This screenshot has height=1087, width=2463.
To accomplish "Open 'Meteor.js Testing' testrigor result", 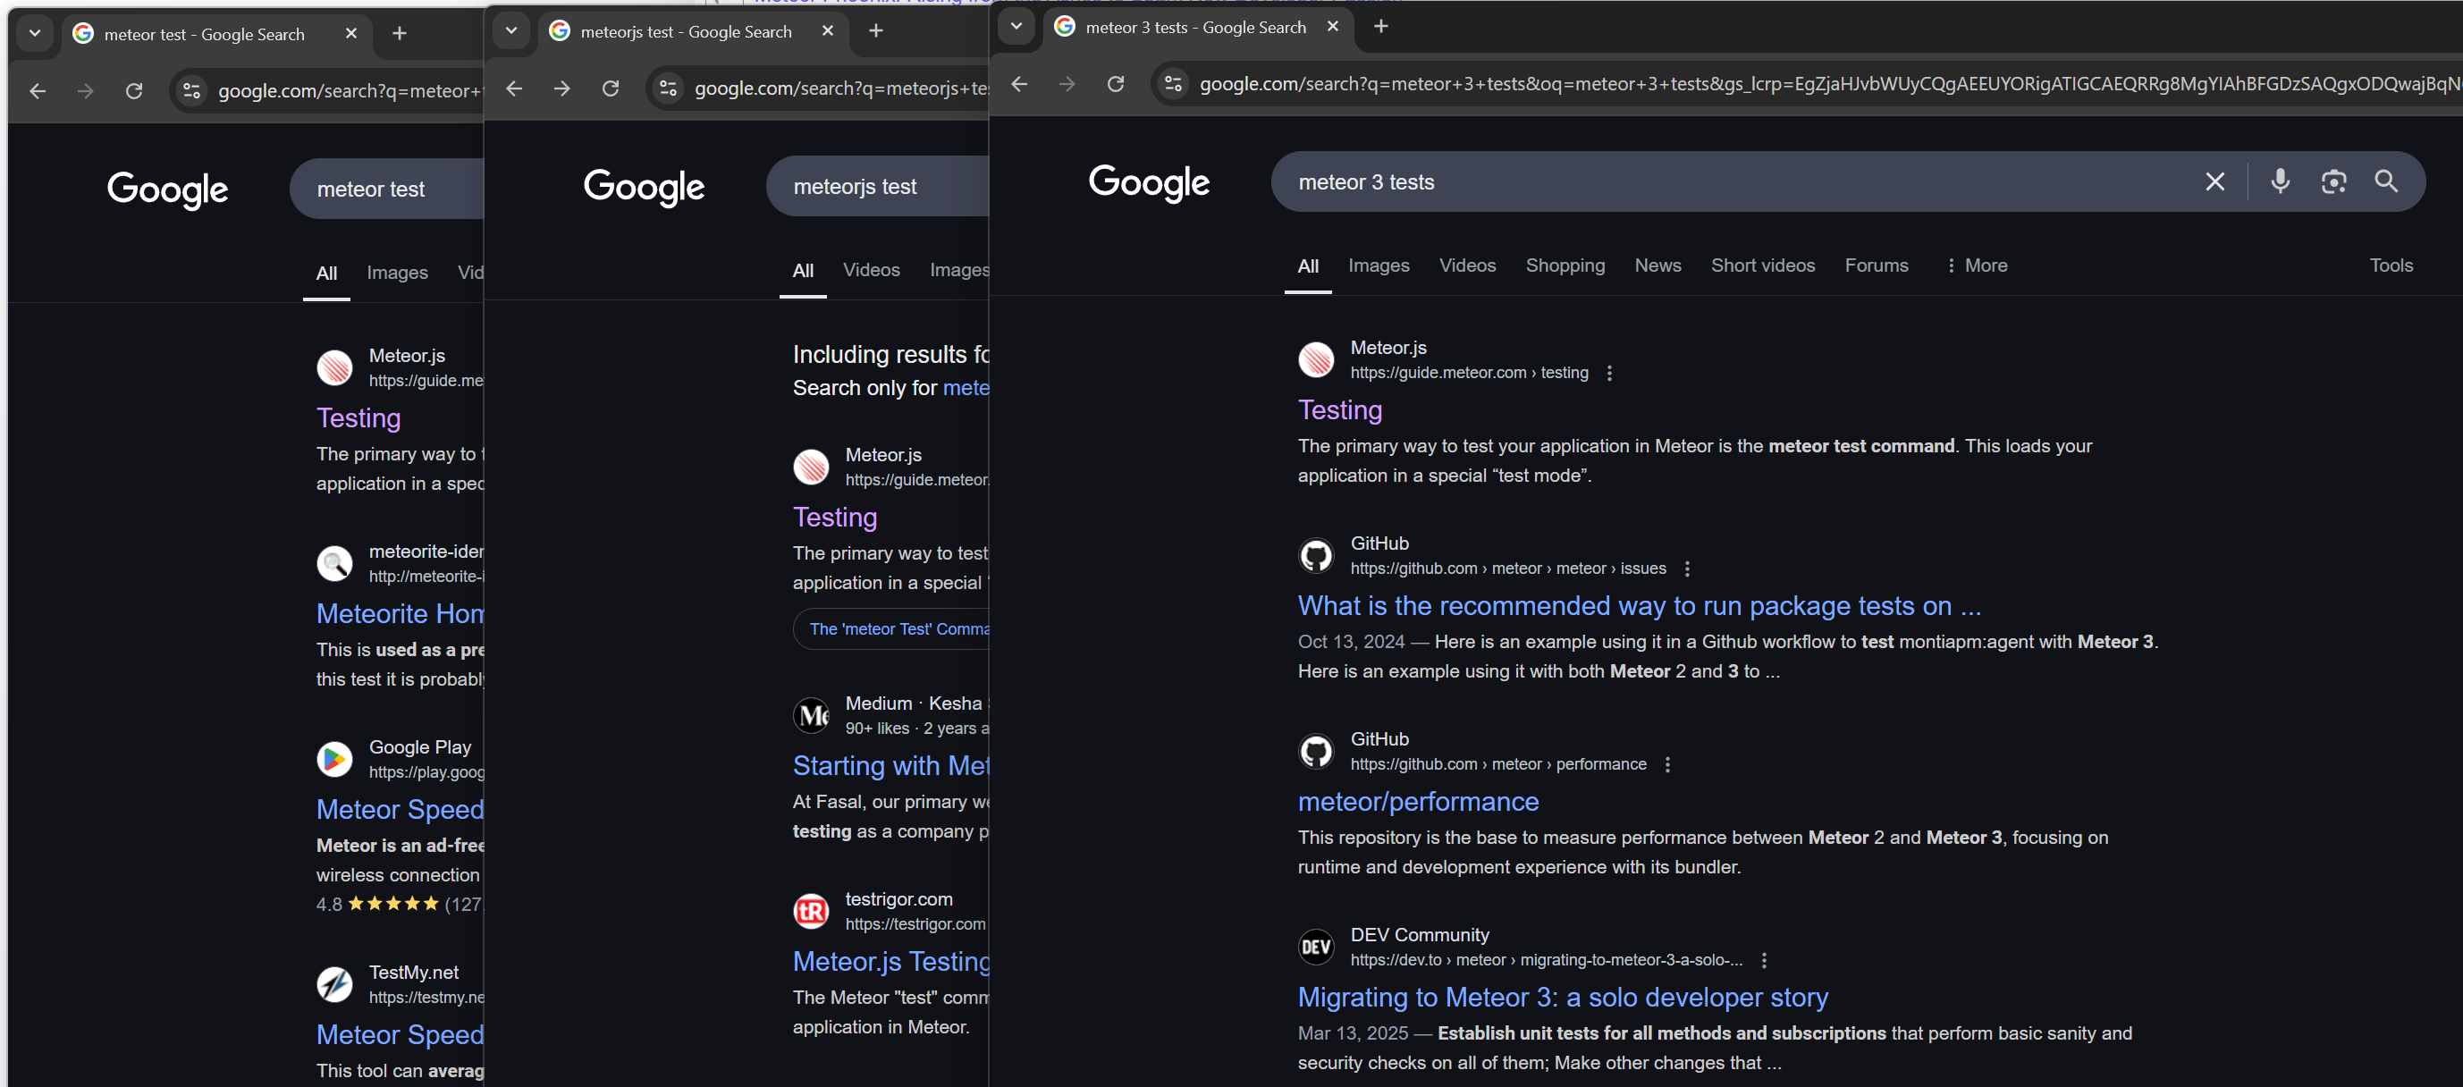I will 890,962.
